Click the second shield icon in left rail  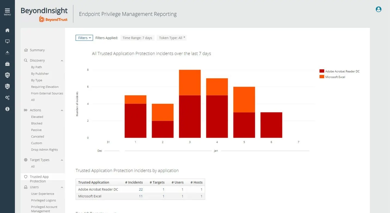click(7, 86)
